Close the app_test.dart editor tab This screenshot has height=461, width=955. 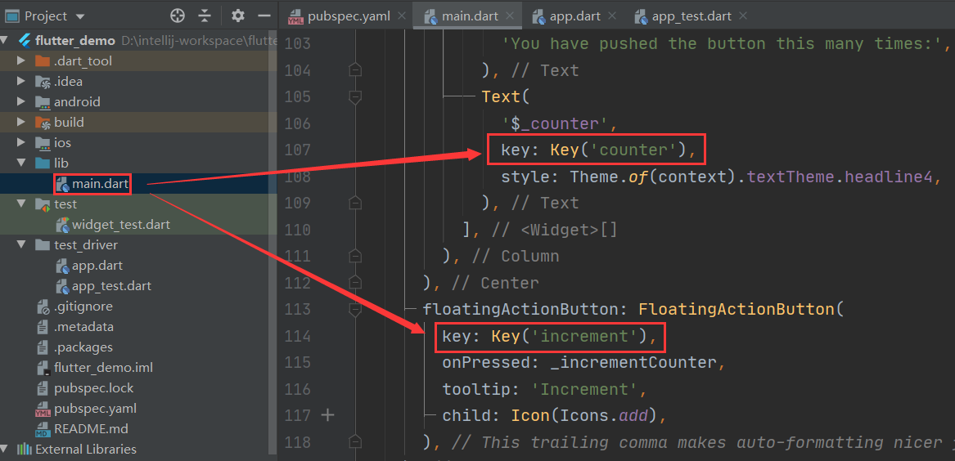pos(742,16)
